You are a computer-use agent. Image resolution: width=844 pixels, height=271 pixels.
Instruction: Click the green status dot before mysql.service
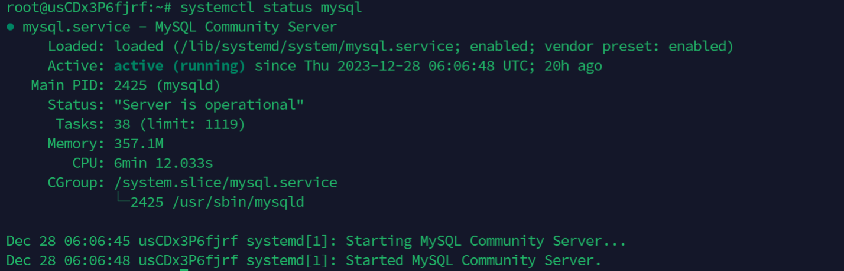click(10, 27)
